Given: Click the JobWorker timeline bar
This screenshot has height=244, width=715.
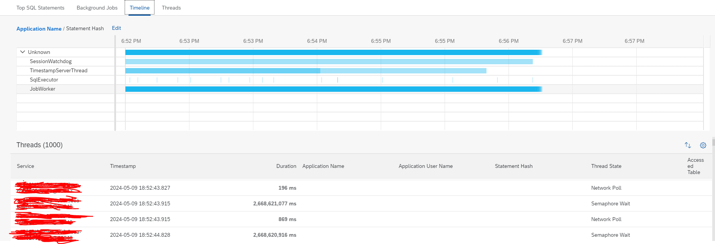Looking at the screenshot, I should pyautogui.click(x=333, y=89).
